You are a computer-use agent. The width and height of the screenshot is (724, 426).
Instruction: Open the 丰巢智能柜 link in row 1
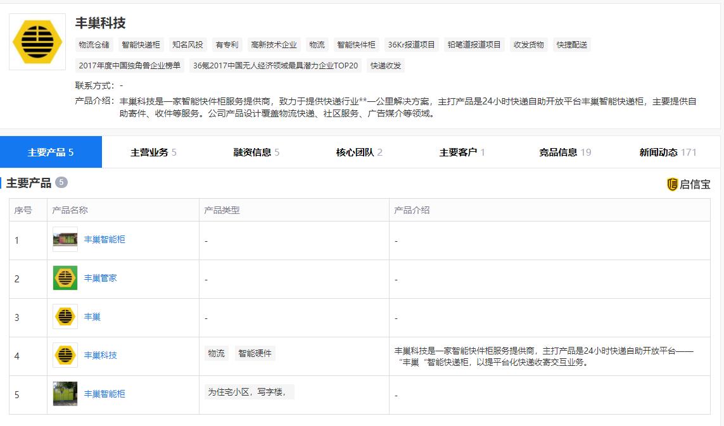[105, 239]
